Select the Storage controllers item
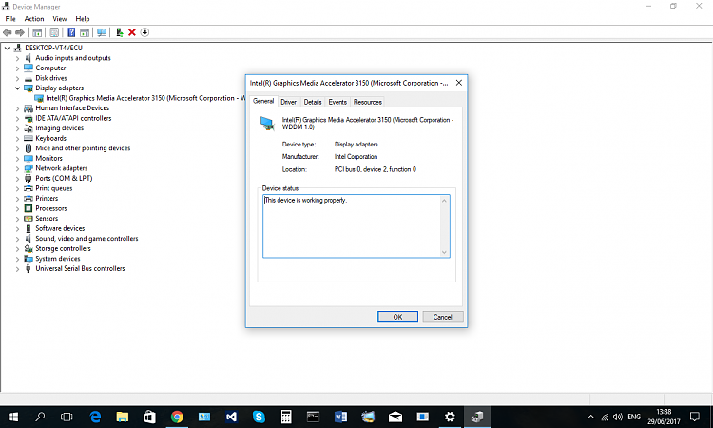This screenshot has width=713, height=428. [x=63, y=249]
